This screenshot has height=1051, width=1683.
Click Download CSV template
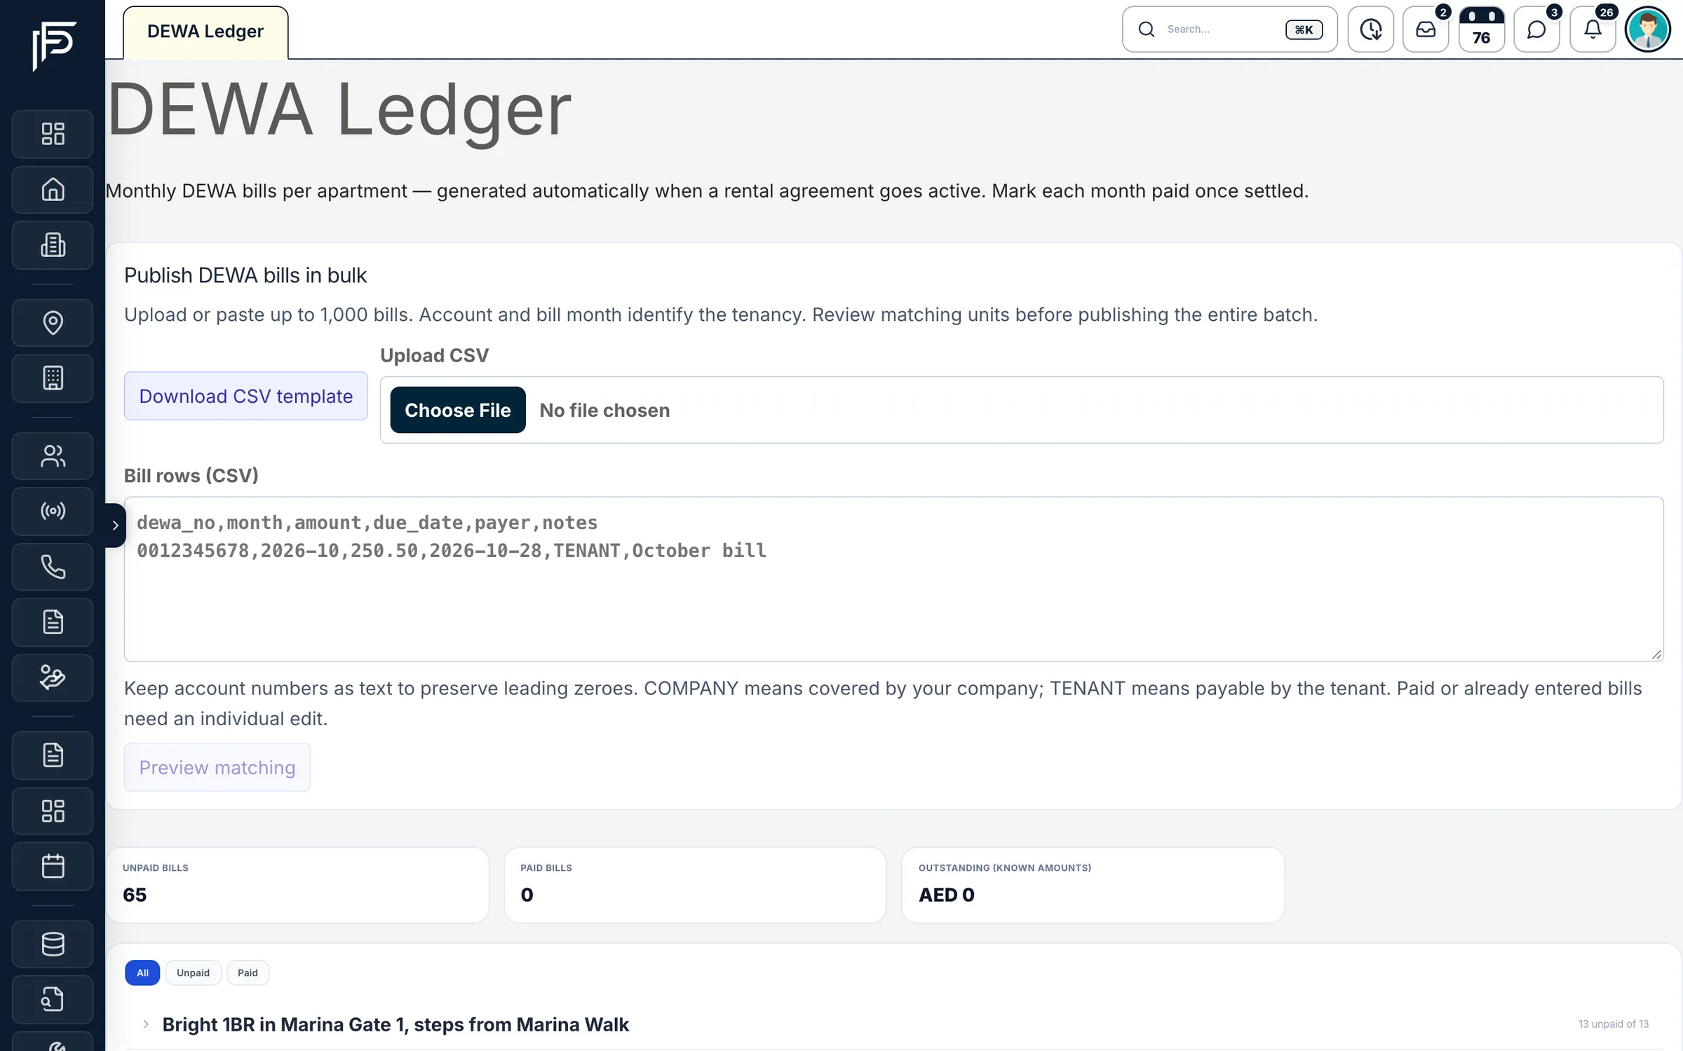246,396
